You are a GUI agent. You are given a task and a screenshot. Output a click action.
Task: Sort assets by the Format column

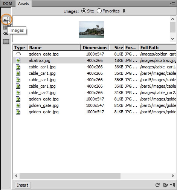pyautogui.click(x=132, y=48)
